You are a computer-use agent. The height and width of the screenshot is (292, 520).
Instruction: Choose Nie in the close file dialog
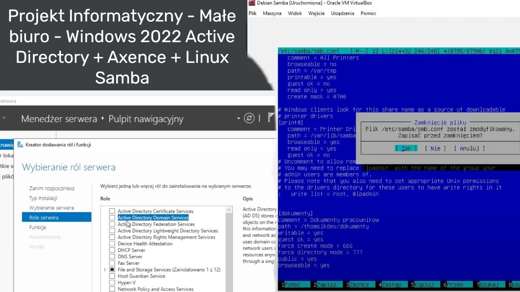[435, 148]
